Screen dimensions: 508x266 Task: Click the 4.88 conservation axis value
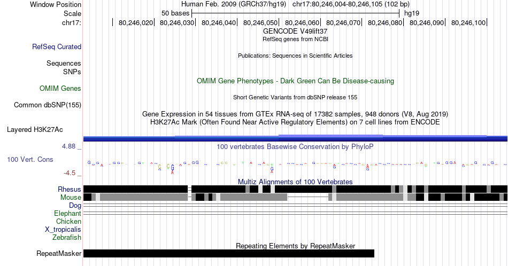tap(68, 146)
